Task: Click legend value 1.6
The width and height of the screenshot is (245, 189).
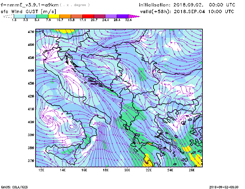Action: tap(14, 20)
